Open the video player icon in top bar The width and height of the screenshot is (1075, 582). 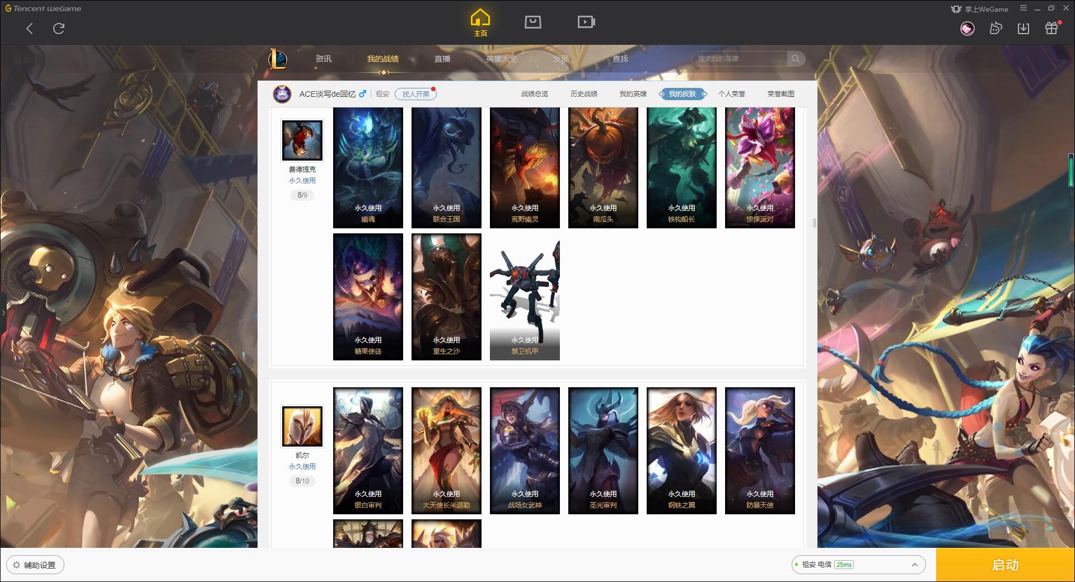pos(586,22)
